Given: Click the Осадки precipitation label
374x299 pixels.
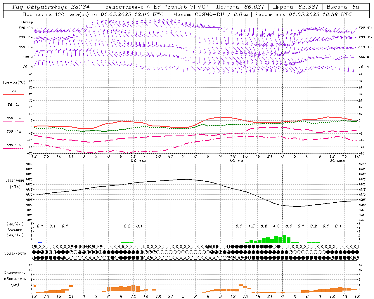Looking at the screenshot, I should pos(15,230).
